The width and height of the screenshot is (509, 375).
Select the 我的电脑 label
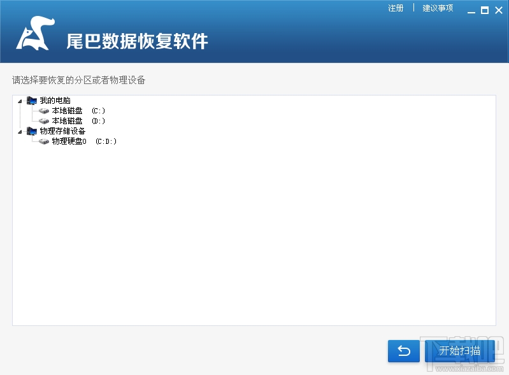point(55,101)
